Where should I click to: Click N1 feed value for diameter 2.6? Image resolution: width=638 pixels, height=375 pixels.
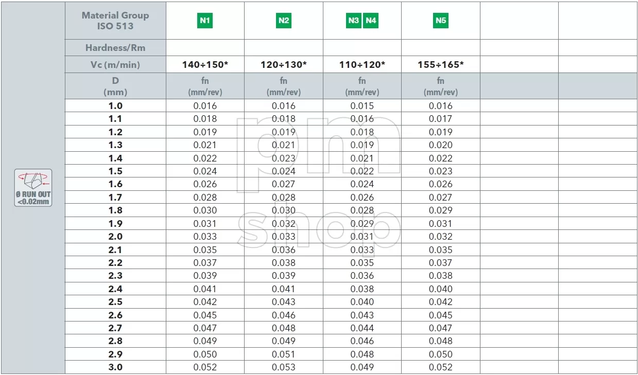tap(205, 315)
